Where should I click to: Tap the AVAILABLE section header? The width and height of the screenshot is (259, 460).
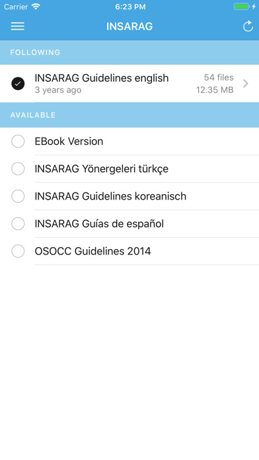(129, 115)
